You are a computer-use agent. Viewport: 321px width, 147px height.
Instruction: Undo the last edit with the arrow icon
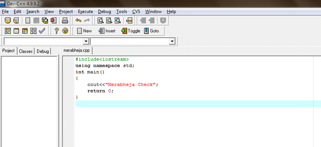pyautogui.click(x=78, y=20)
